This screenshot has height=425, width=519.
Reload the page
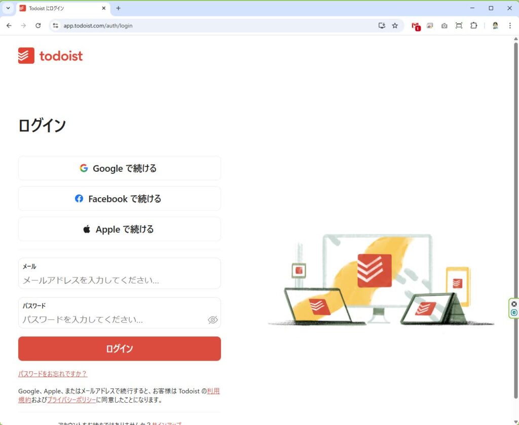[x=38, y=25]
